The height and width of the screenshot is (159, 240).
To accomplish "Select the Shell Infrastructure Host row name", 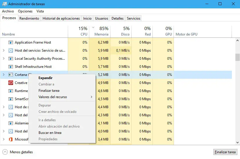I will click(33, 67).
